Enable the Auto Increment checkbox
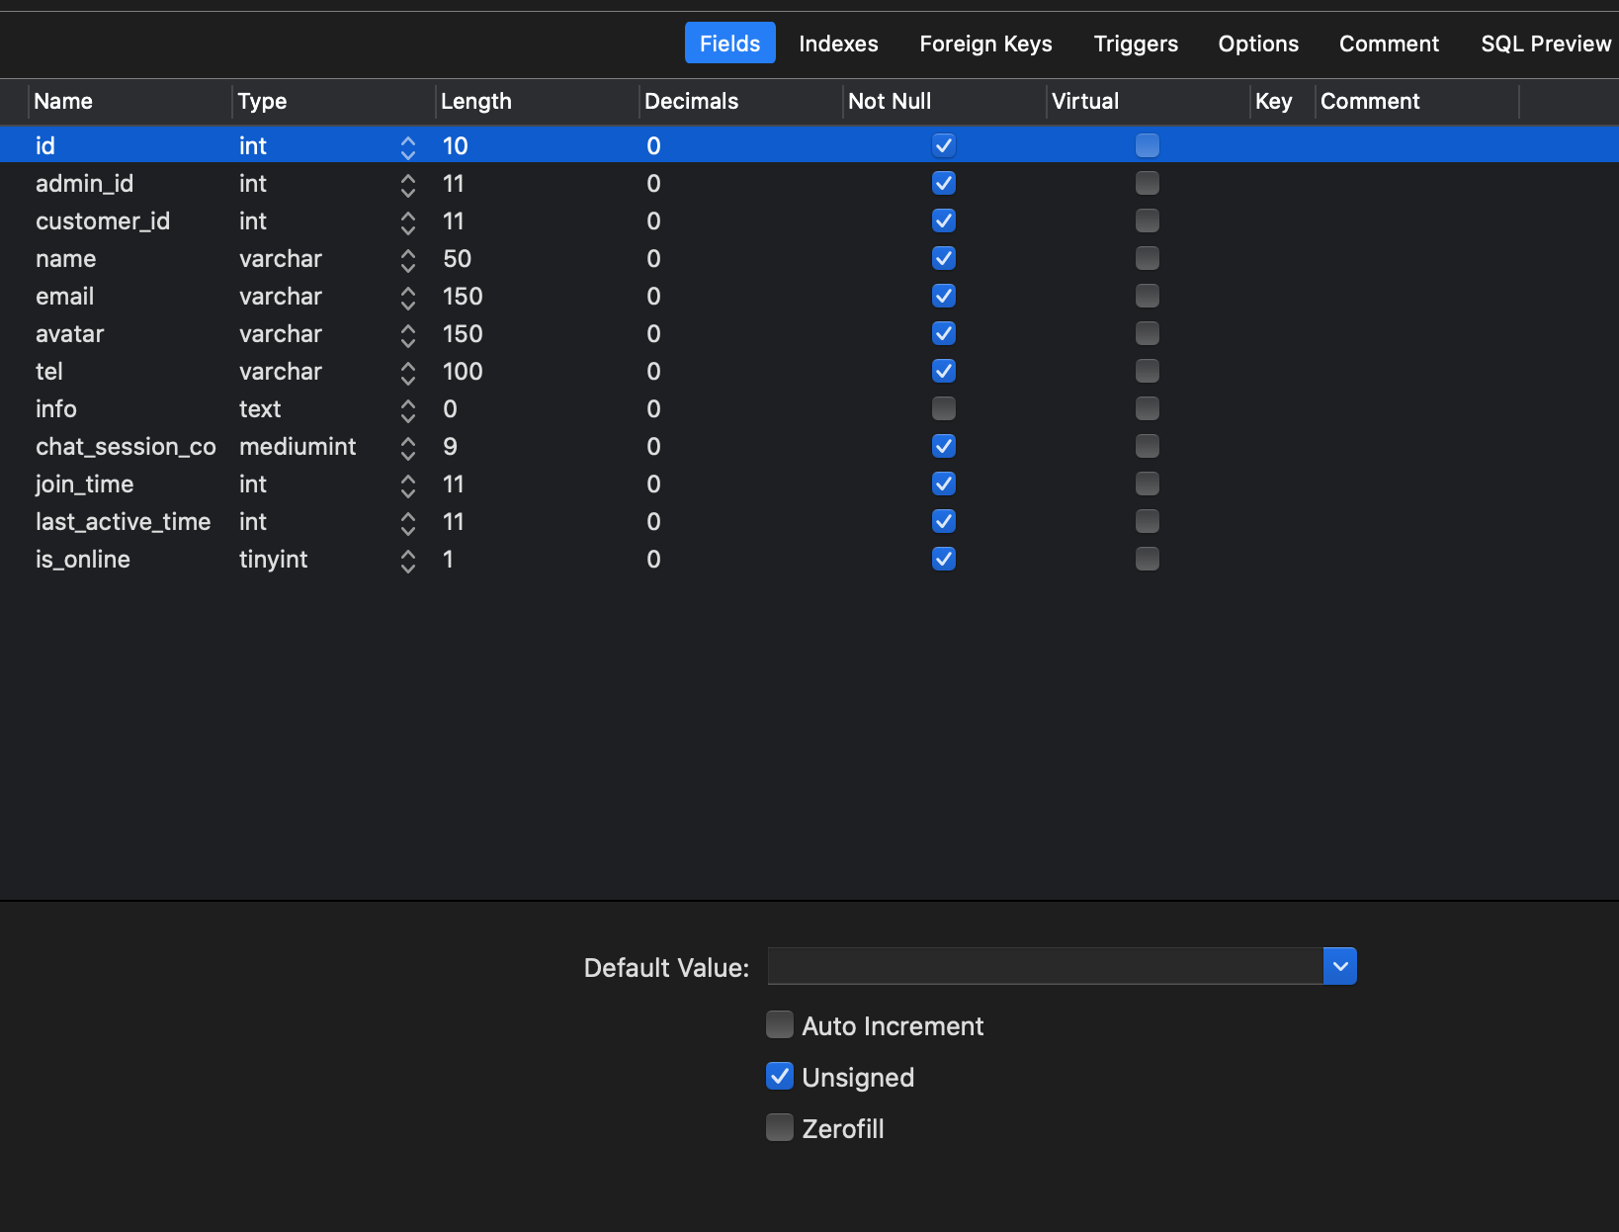Screen dimensions: 1619x1232 (x=780, y=1025)
